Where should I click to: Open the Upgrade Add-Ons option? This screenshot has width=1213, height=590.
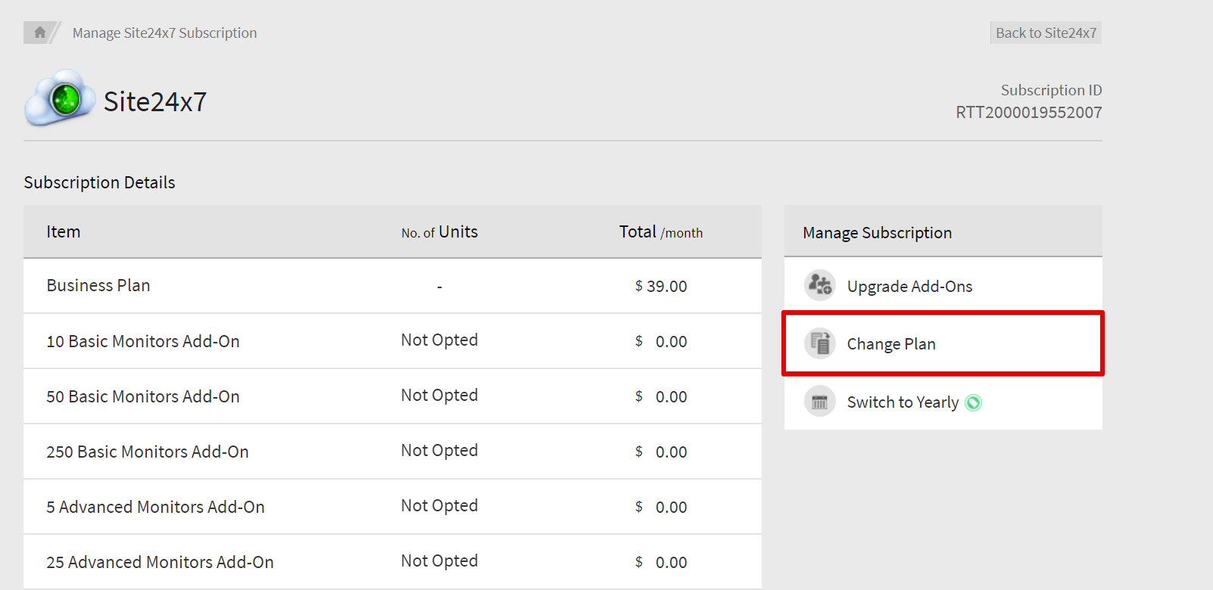[x=909, y=286]
